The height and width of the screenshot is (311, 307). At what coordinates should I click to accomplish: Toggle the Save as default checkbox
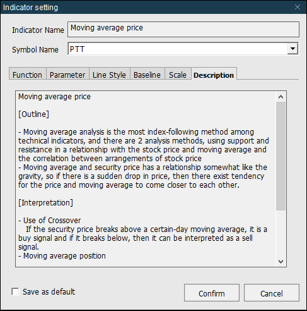15,292
